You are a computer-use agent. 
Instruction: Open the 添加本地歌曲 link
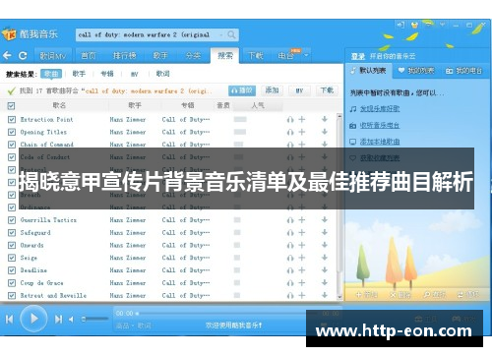point(380,142)
